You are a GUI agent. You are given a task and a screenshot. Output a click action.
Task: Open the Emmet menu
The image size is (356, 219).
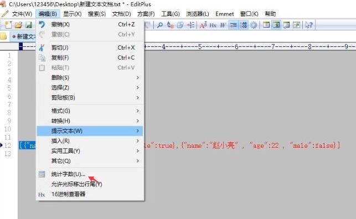point(225,14)
